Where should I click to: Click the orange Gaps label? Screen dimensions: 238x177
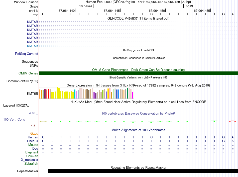click(34, 133)
